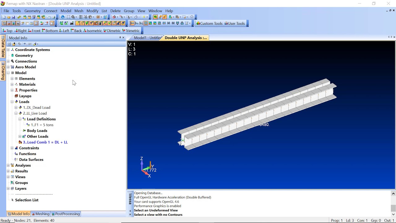This screenshot has height=223, width=396.
Task: Click the highlighter icon in Model Info toolbar
Action: click(x=35, y=44)
